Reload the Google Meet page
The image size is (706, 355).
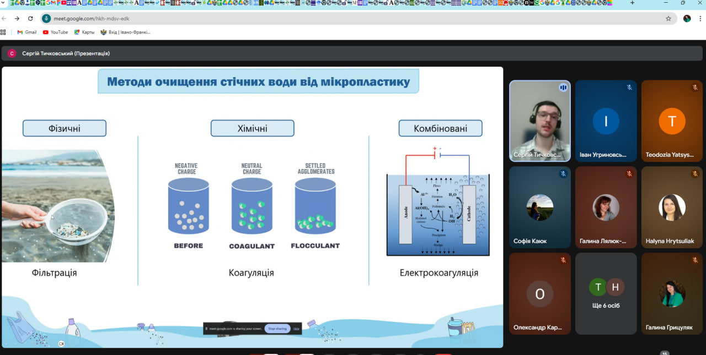(30, 18)
